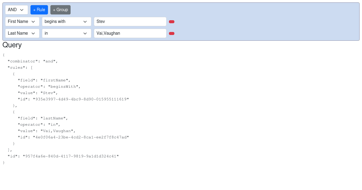Select the "field": "firstName" line
362x190 pixels.
tap(44, 80)
